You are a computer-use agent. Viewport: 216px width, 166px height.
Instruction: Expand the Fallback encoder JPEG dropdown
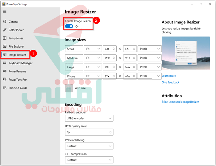89,118
